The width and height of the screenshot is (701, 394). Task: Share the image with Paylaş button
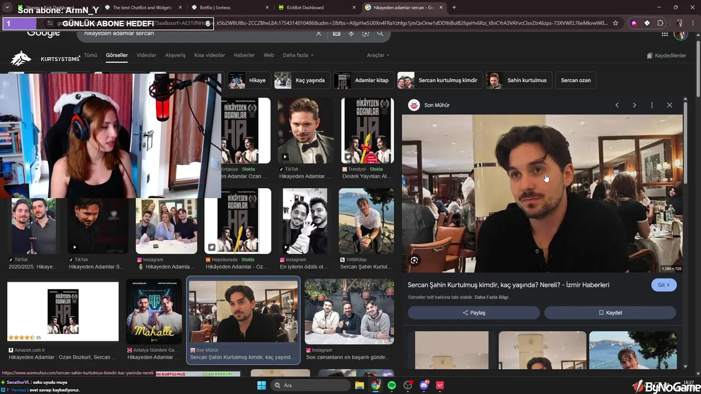click(x=474, y=312)
